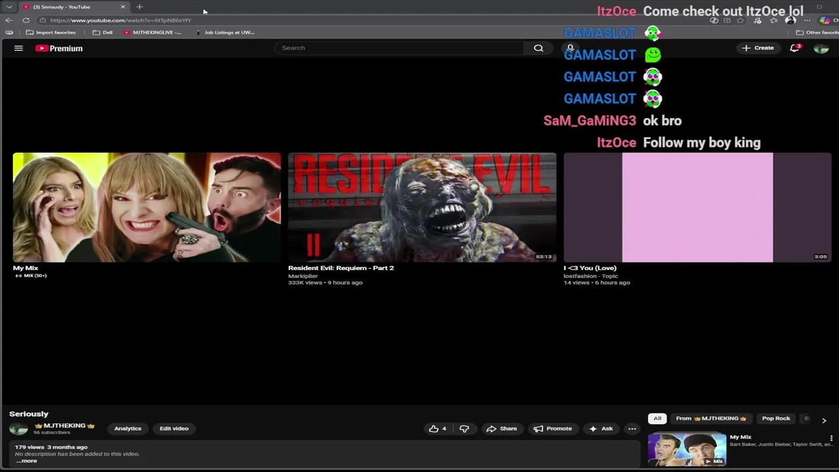The height and width of the screenshot is (472, 839).
Task: Open the account avatar menu
Action: 821,48
